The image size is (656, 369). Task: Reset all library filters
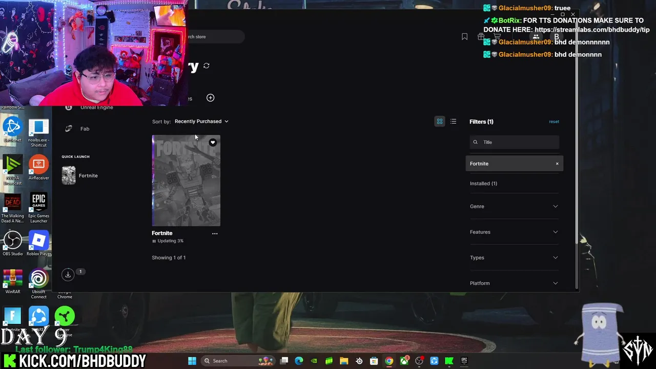(554, 121)
